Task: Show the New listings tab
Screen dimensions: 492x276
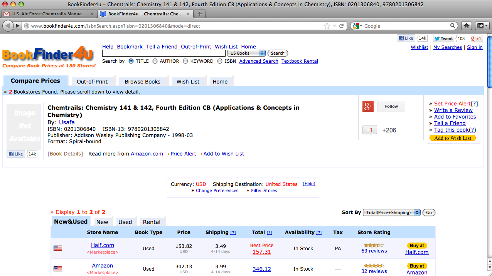Action: pyautogui.click(x=102, y=222)
